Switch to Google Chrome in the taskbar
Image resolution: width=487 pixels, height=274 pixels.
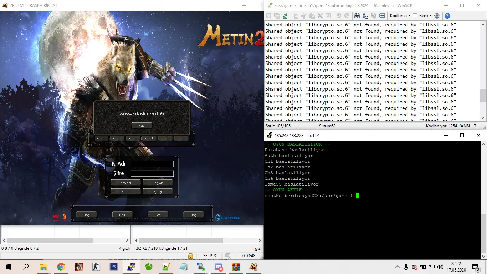tap(61, 267)
